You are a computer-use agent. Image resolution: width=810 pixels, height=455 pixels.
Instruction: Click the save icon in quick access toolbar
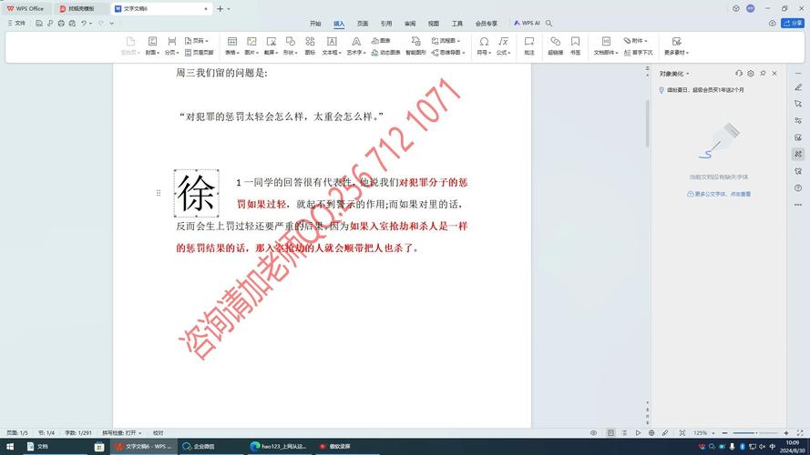point(39,24)
